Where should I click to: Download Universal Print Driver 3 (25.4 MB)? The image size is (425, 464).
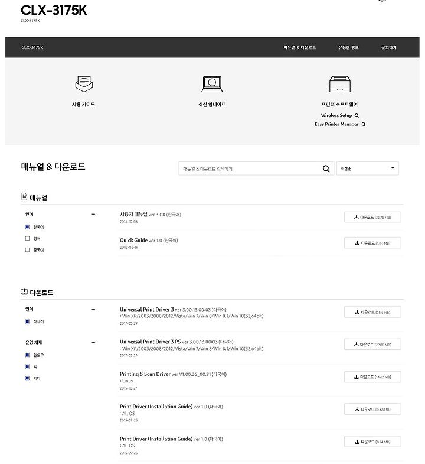pos(372,312)
